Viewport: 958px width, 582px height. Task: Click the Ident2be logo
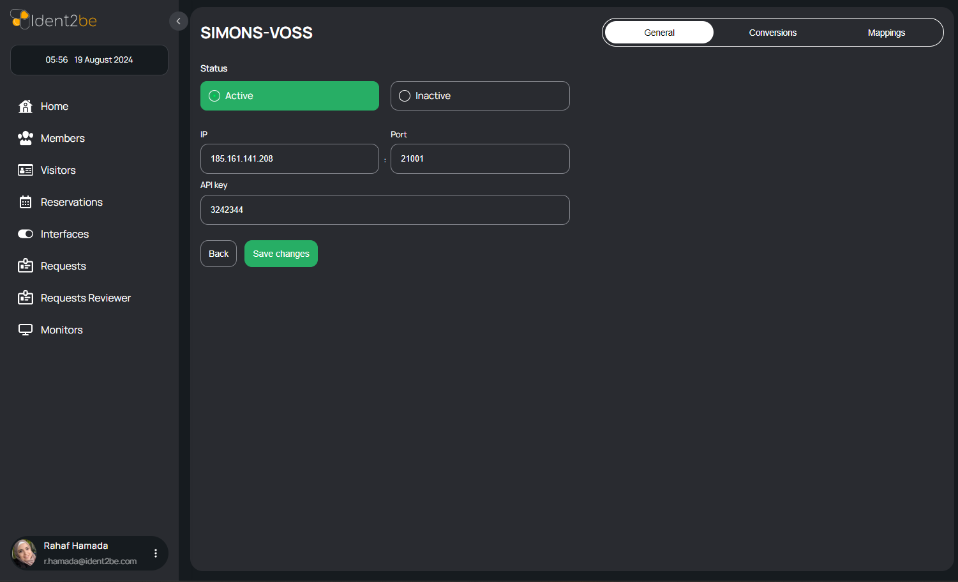(54, 20)
